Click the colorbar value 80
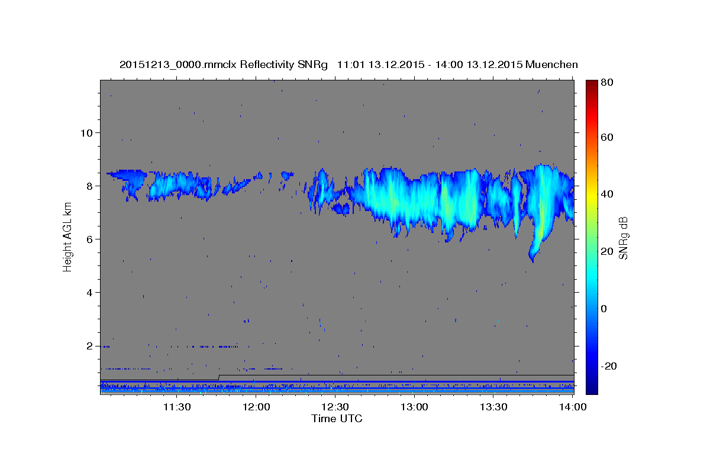The width and height of the screenshot is (710, 473). [606, 83]
